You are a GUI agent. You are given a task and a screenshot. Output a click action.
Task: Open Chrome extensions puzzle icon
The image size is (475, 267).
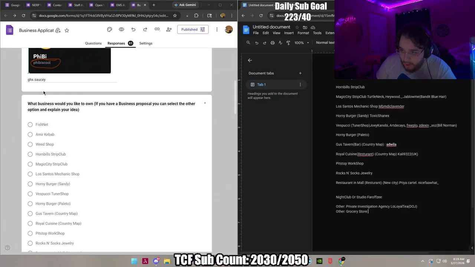click(x=196, y=16)
